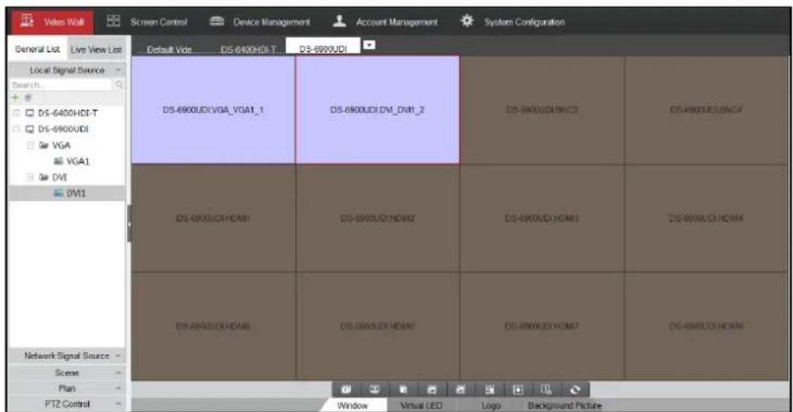
Task: Select the HDMI6 screen cell
Action: (377, 326)
